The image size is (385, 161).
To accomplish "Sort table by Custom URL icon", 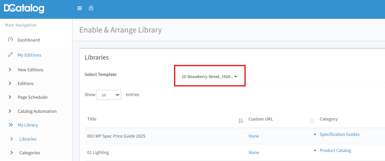I will coord(312,121).
